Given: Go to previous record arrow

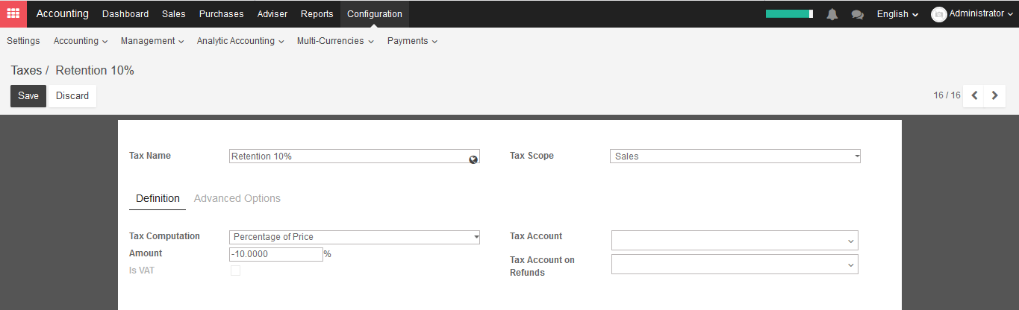Looking at the screenshot, I should [x=974, y=95].
